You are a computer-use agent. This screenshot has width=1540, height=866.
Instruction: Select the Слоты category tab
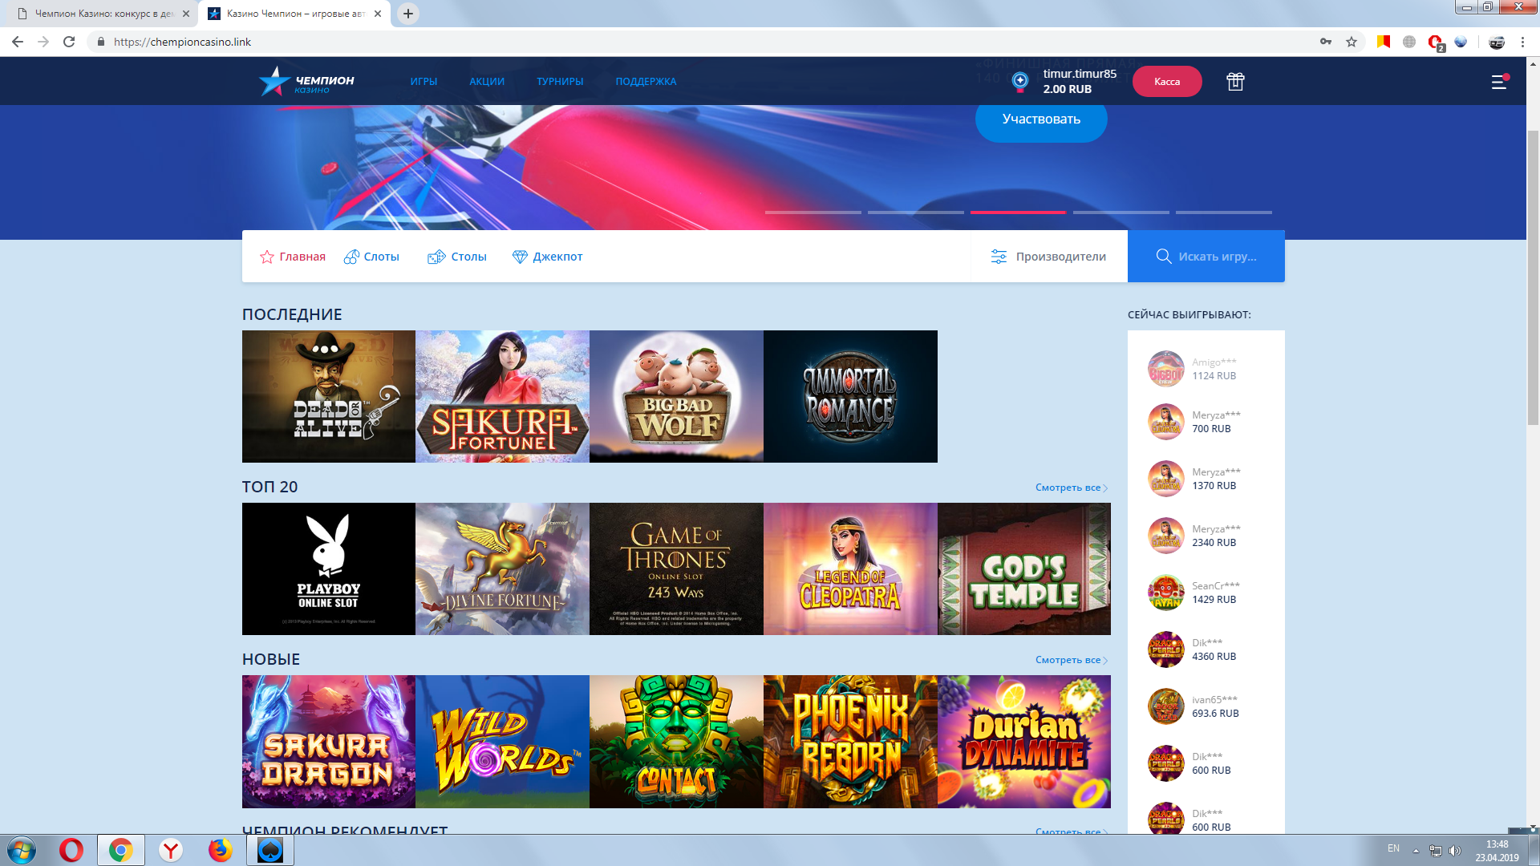click(x=371, y=257)
